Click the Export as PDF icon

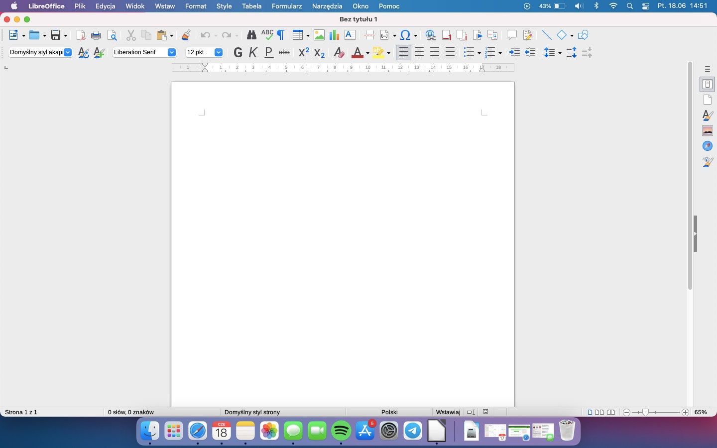81,35
